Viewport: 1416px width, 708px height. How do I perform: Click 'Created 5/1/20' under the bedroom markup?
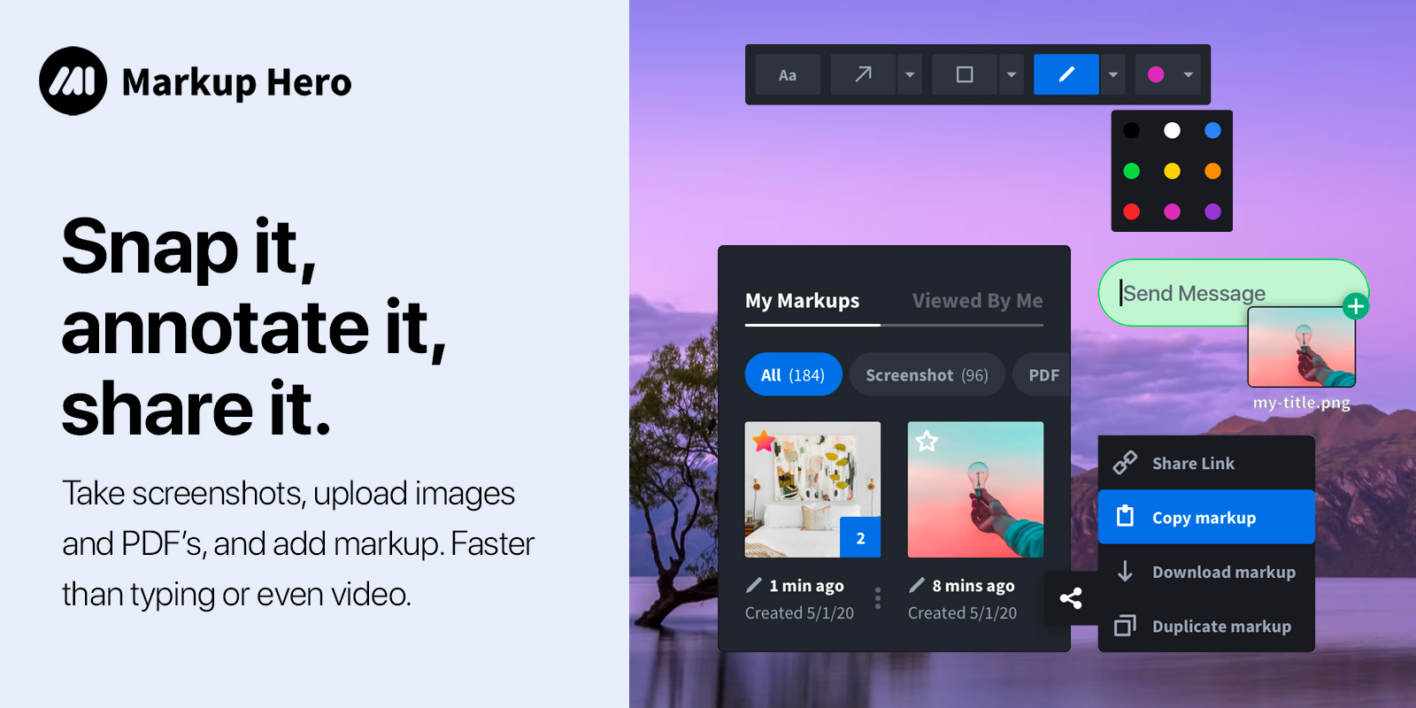799,612
